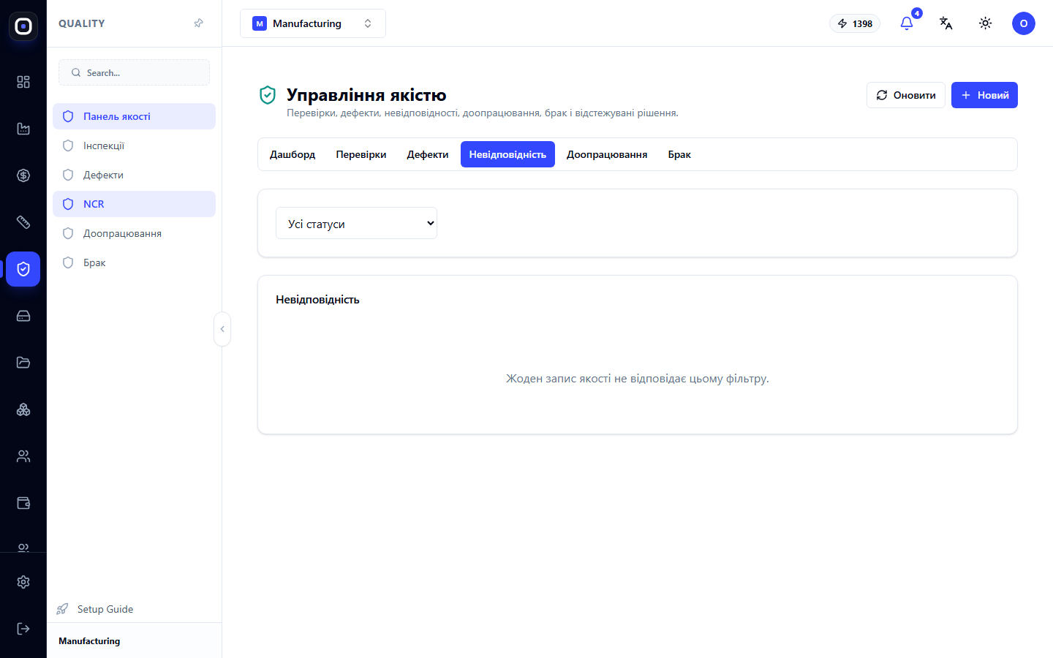
Task: Open the user avatar menu
Action: tap(1024, 23)
